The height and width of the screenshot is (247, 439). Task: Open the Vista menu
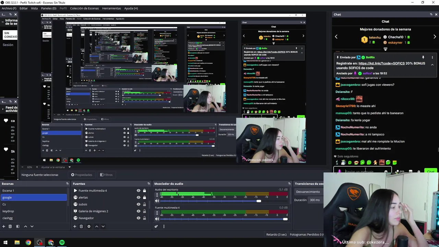tap(34, 8)
